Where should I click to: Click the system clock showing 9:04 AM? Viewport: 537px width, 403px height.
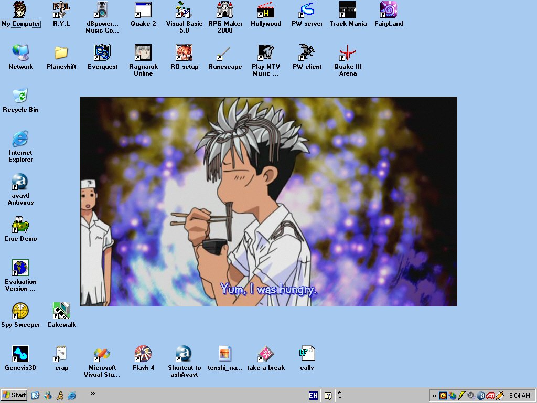click(519, 396)
